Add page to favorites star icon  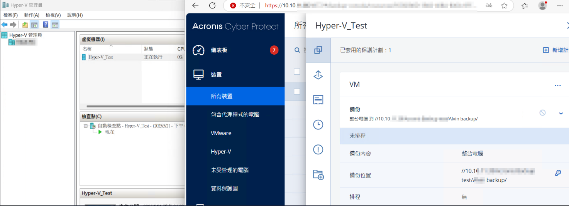504,5
